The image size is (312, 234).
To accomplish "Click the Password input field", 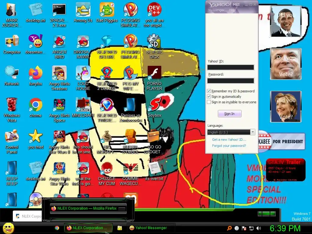I will [x=231, y=80].
